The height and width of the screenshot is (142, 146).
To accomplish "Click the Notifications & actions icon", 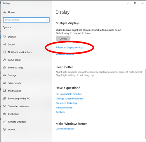I will (4, 52).
